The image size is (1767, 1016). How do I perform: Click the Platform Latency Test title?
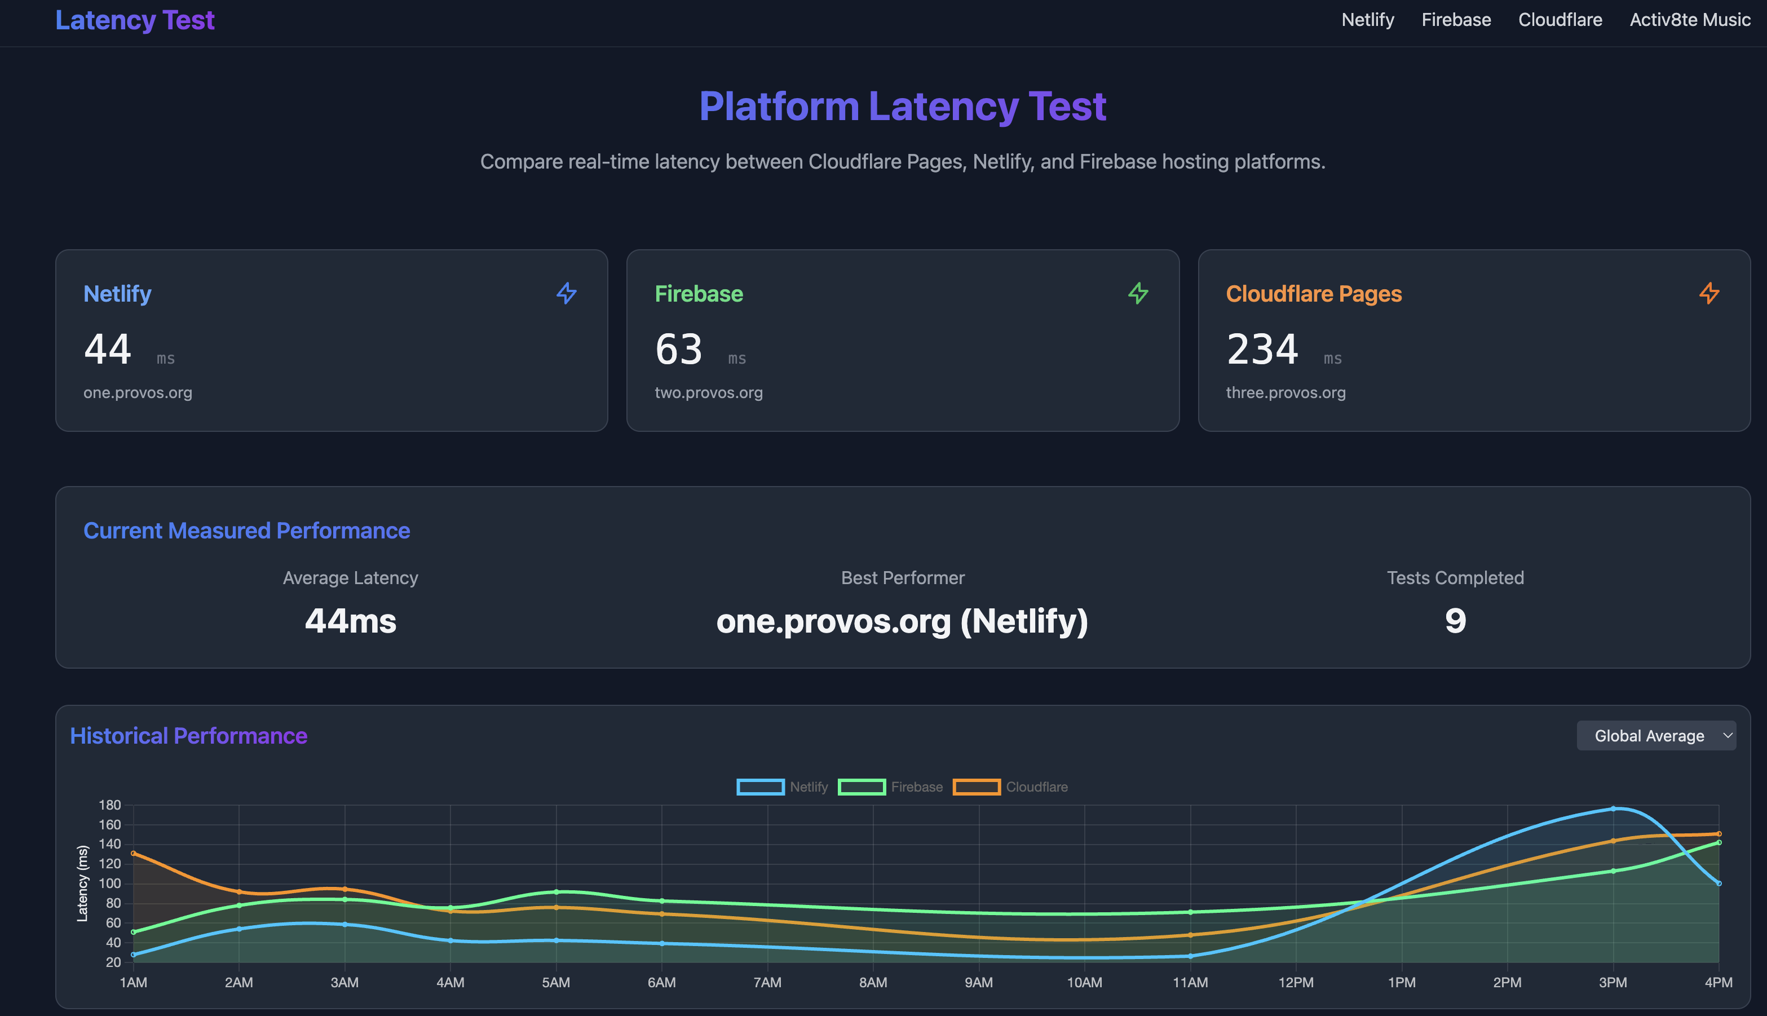tap(902, 106)
